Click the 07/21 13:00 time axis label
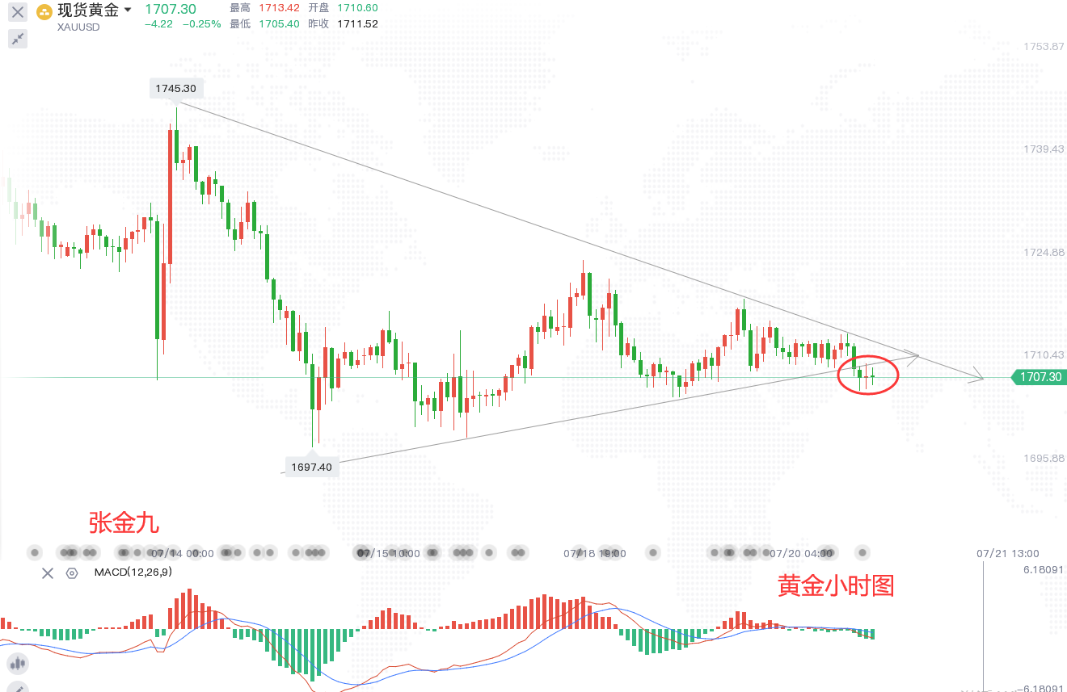Screen dimensions: 1067x692 [1007, 554]
